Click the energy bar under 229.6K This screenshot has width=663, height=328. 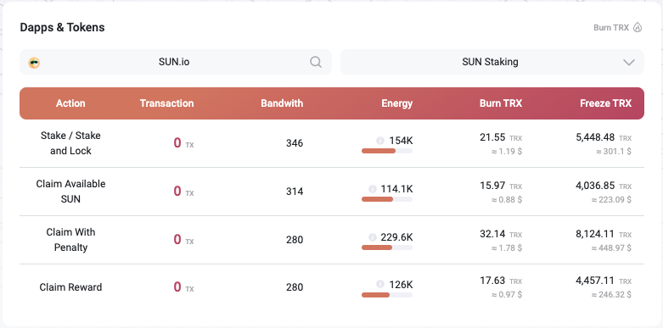coord(387,247)
